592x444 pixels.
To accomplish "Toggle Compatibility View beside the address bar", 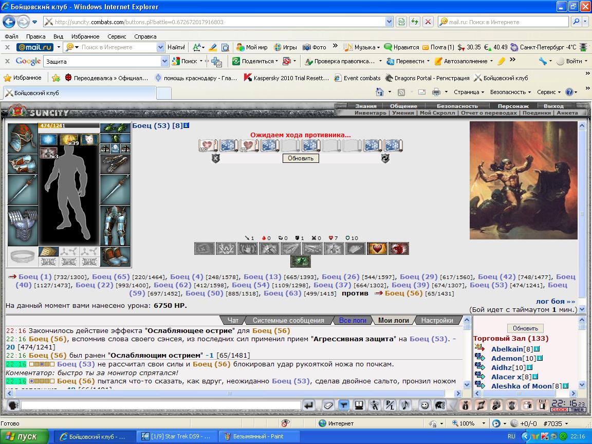I will click(x=401, y=22).
